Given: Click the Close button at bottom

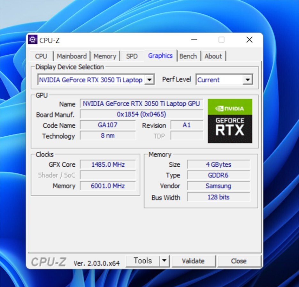Looking at the screenshot, I should point(239,261).
